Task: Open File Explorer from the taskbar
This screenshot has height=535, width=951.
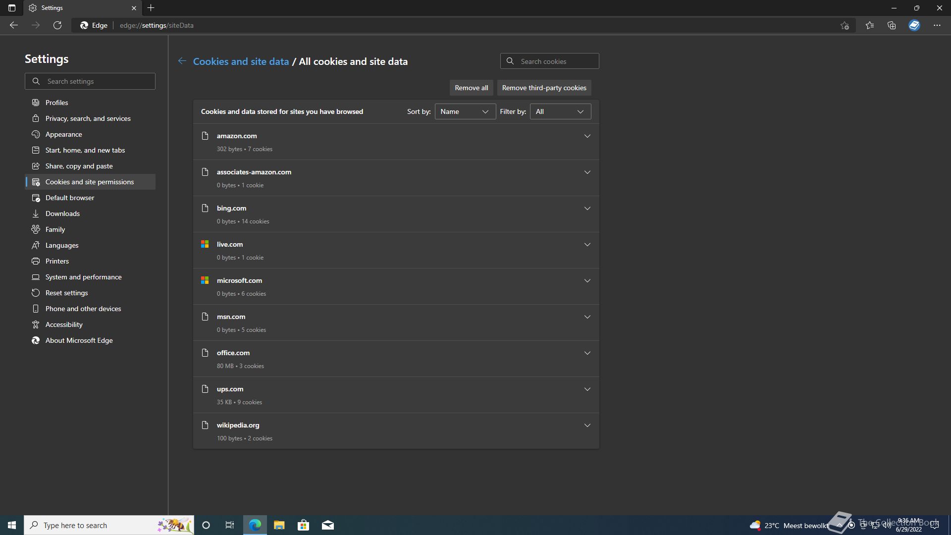Action: point(279,525)
